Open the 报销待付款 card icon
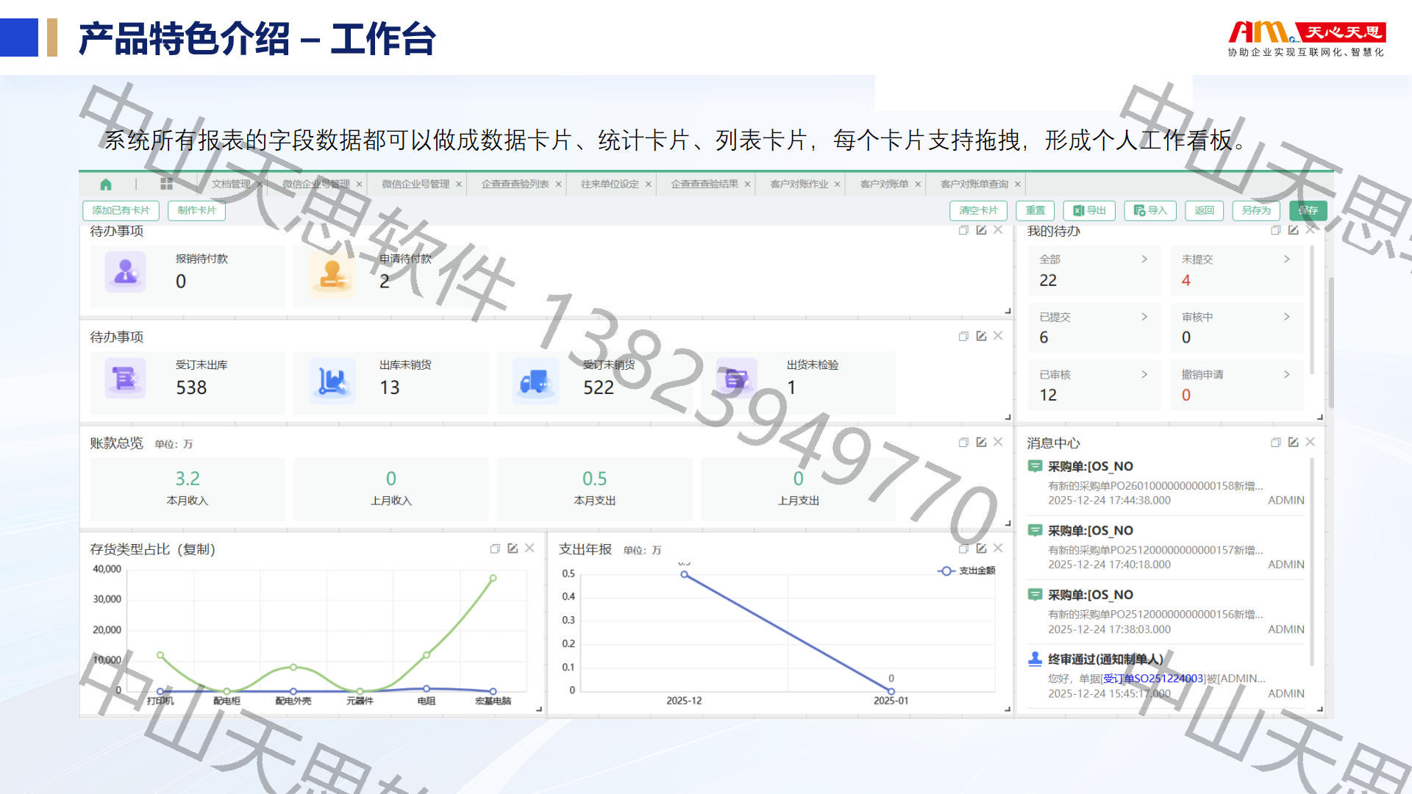The height and width of the screenshot is (794, 1412). 126,272
